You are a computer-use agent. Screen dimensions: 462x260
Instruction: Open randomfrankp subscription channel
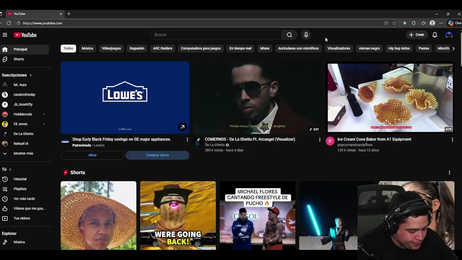24,95
